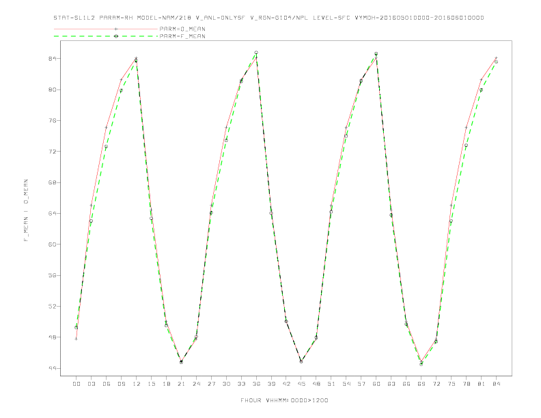Click the x-axis tick label 27
Screen dimensions: 541x418
click(x=211, y=384)
